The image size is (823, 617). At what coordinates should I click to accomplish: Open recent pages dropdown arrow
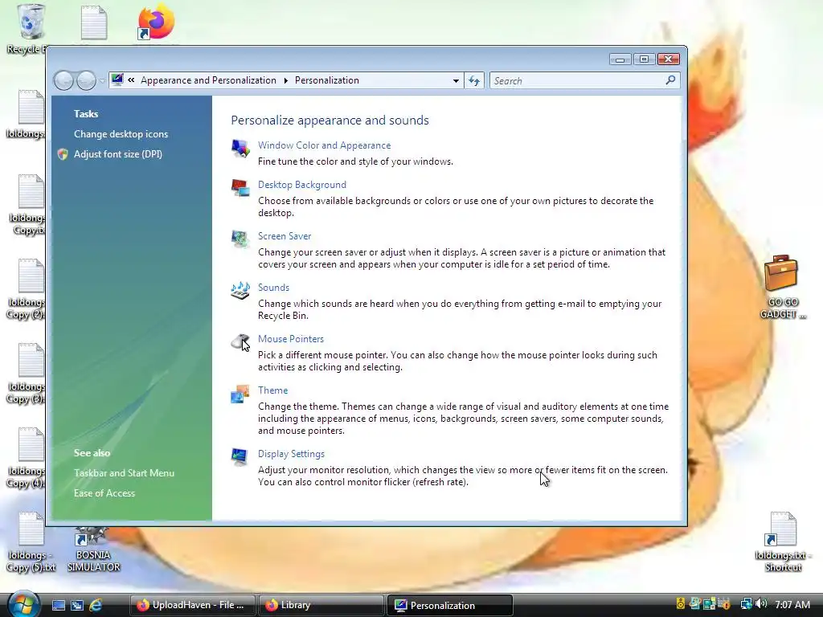(x=102, y=81)
